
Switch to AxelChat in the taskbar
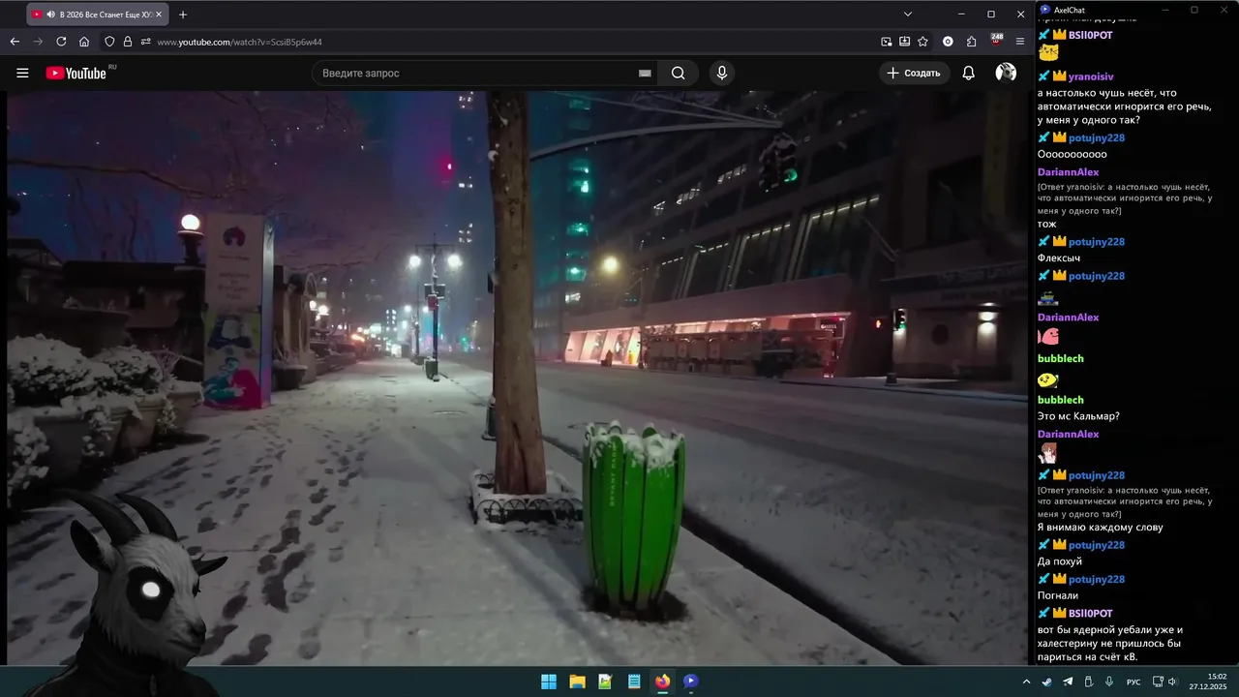click(x=690, y=682)
